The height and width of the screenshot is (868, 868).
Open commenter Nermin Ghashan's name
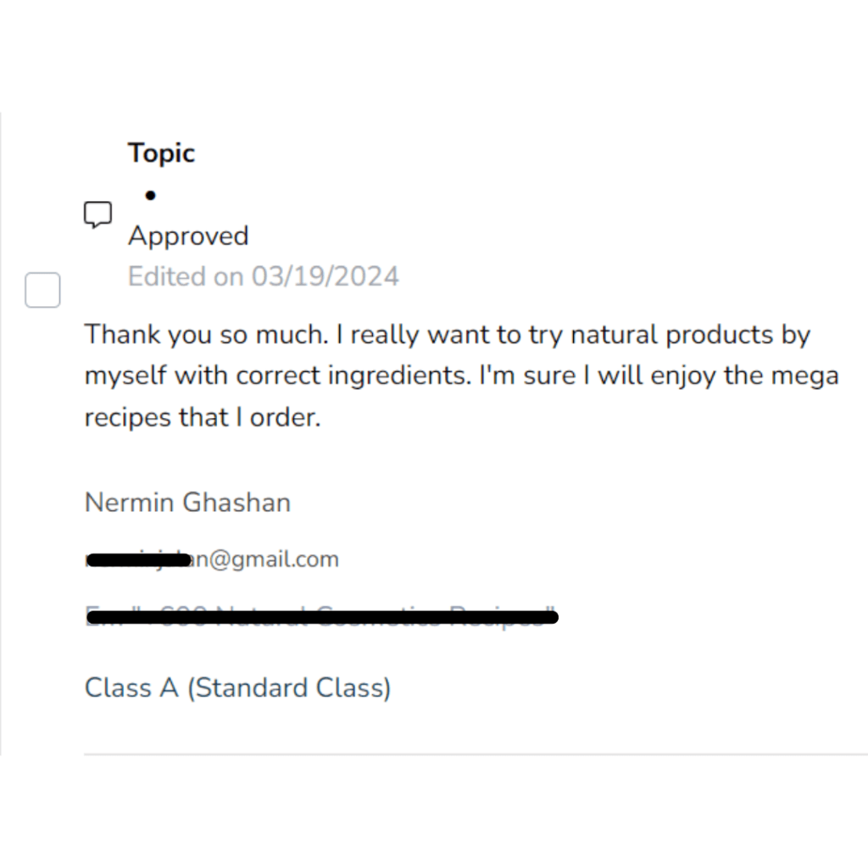(x=187, y=503)
